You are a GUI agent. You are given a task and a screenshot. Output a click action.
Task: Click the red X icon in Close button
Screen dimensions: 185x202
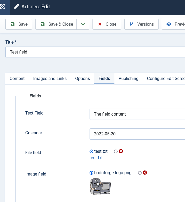coord(100,24)
